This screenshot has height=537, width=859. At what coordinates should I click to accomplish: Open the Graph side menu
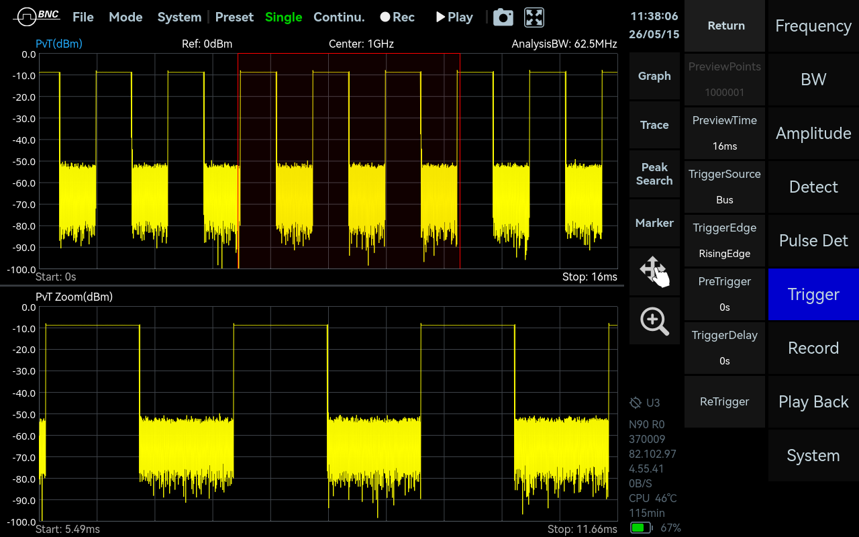point(654,77)
